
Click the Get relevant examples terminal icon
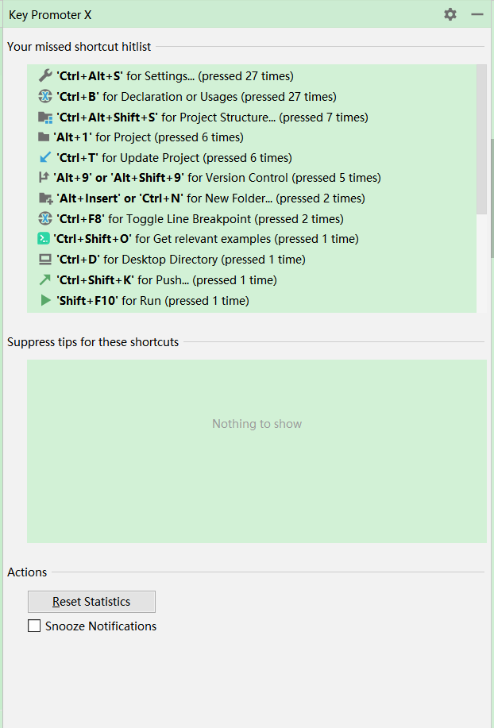44,239
